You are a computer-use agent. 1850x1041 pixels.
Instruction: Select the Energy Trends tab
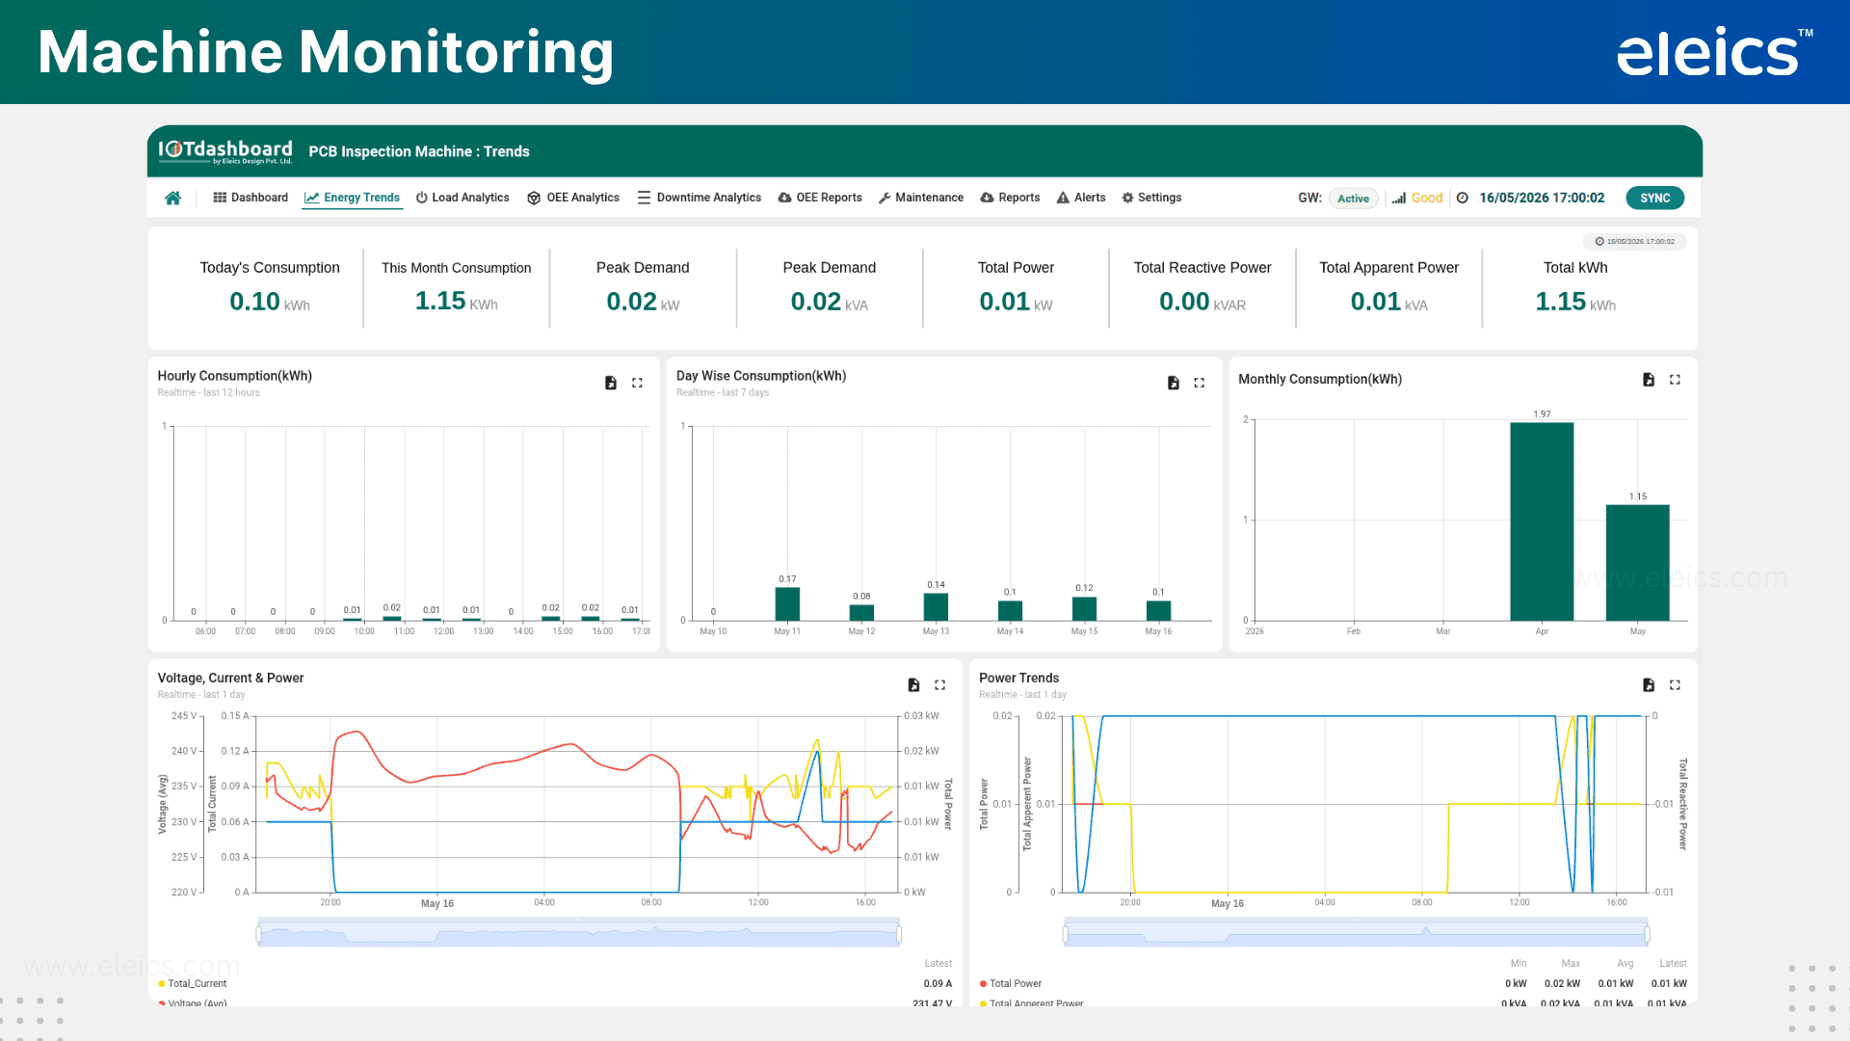[x=352, y=198]
